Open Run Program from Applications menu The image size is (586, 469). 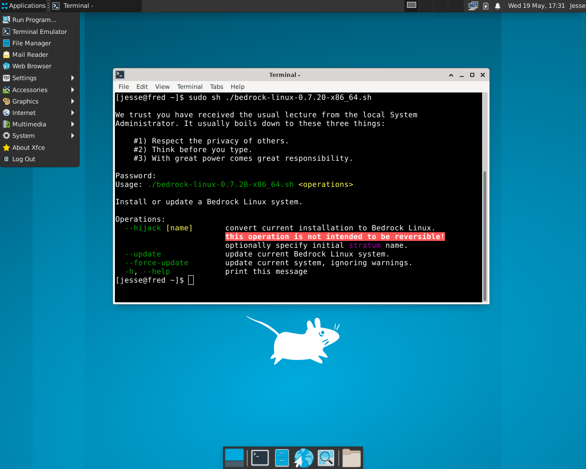coord(40,20)
